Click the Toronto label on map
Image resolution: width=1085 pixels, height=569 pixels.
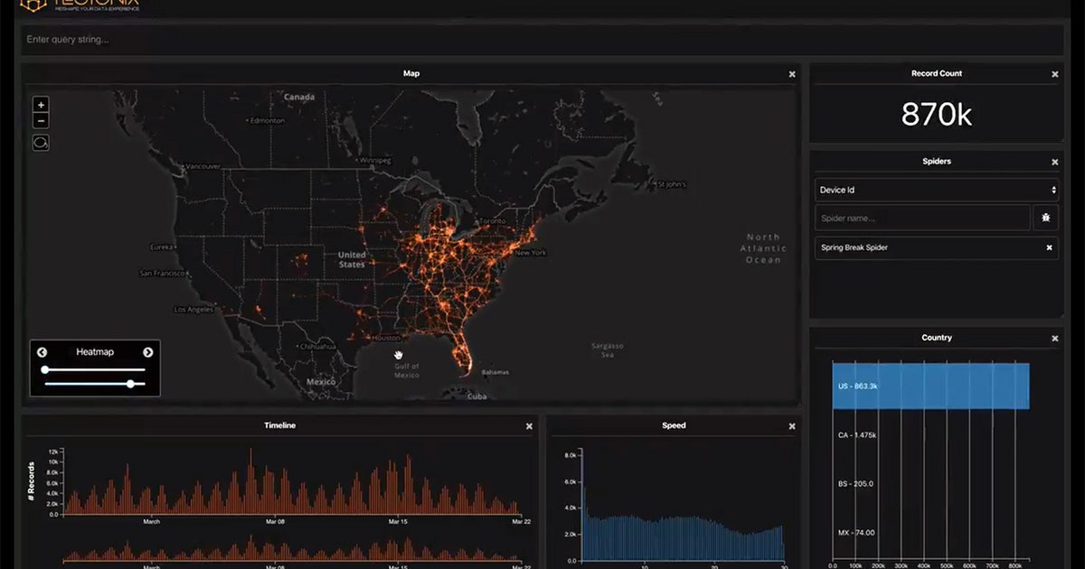493,221
